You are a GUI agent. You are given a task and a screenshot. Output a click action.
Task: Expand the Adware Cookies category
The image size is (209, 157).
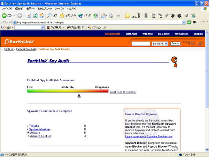coord(28,136)
